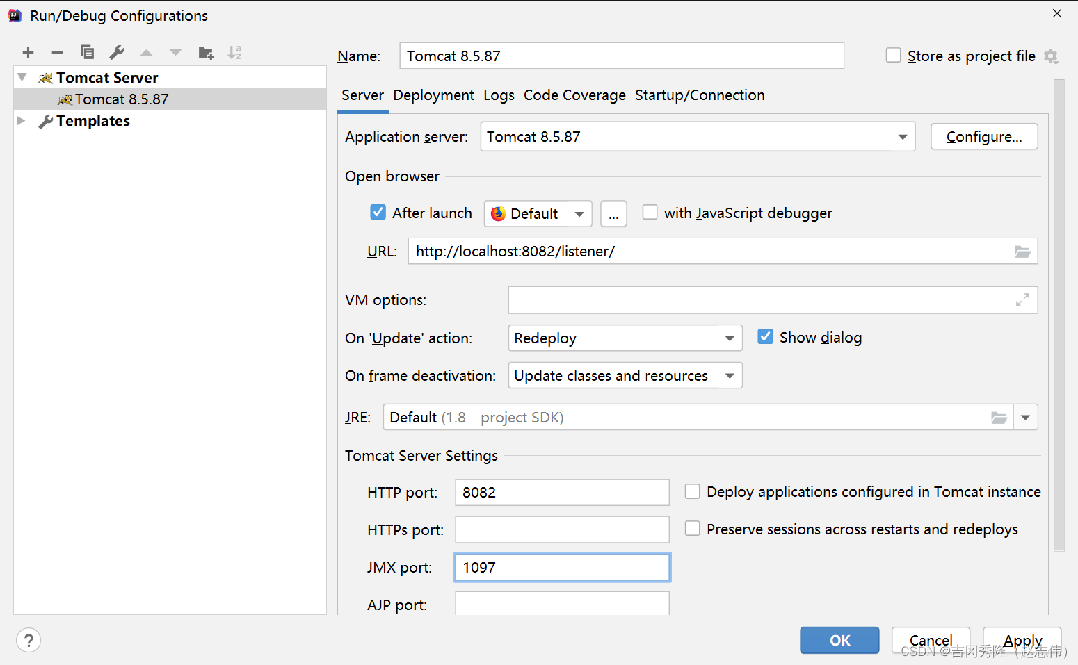This screenshot has height=665, width=1078.
Task: Open the Code Coverage tab
Action: click(x=574, y=95)
